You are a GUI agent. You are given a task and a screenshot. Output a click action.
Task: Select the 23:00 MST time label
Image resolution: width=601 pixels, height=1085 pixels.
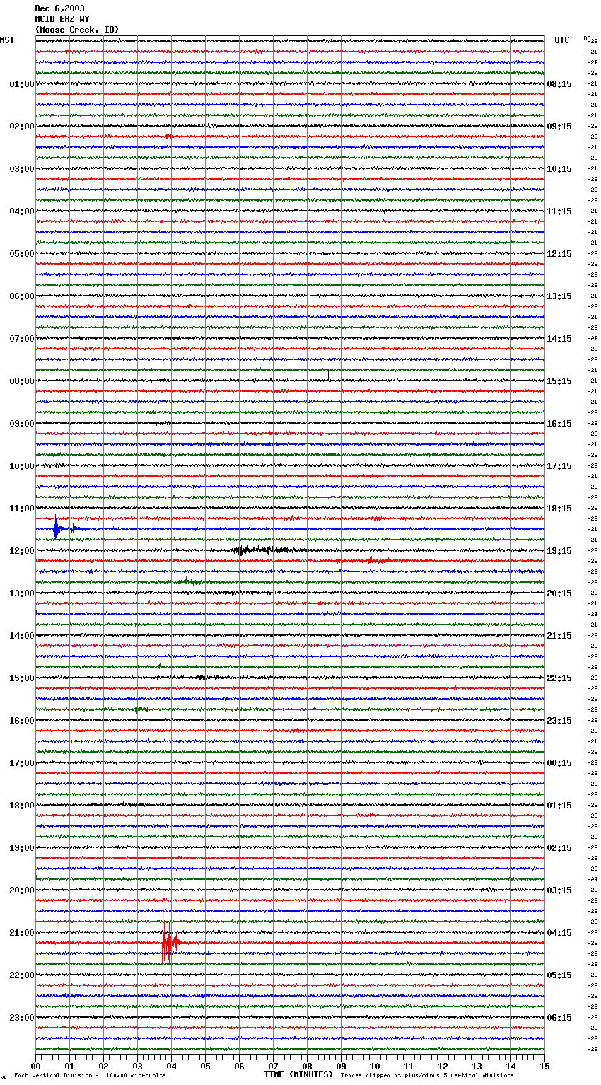pyautogui.click(x=22, y=1018)
